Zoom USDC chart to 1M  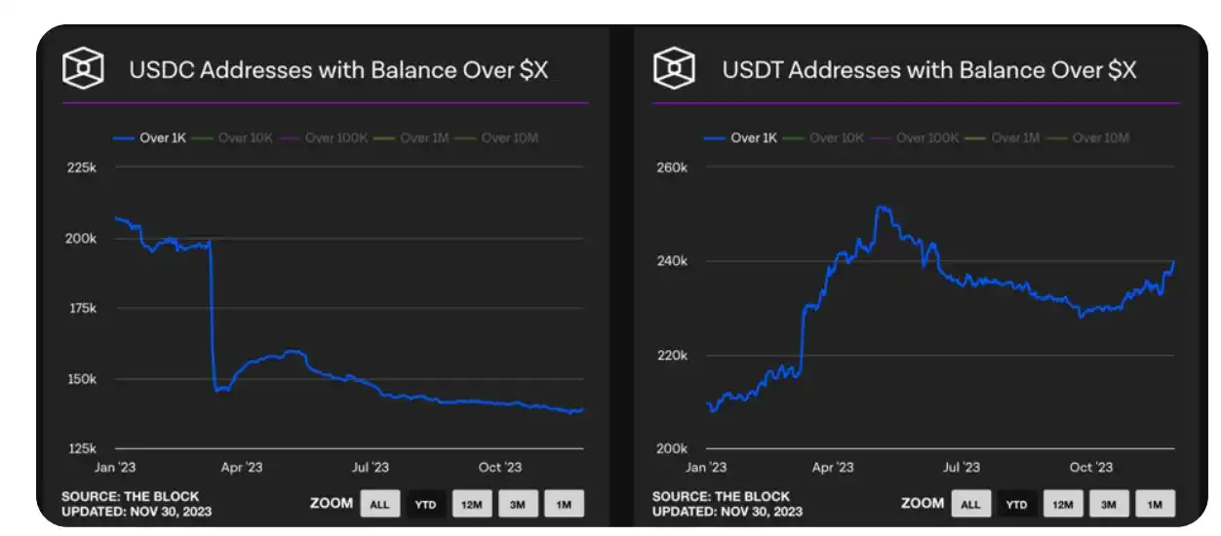point(564,504)
